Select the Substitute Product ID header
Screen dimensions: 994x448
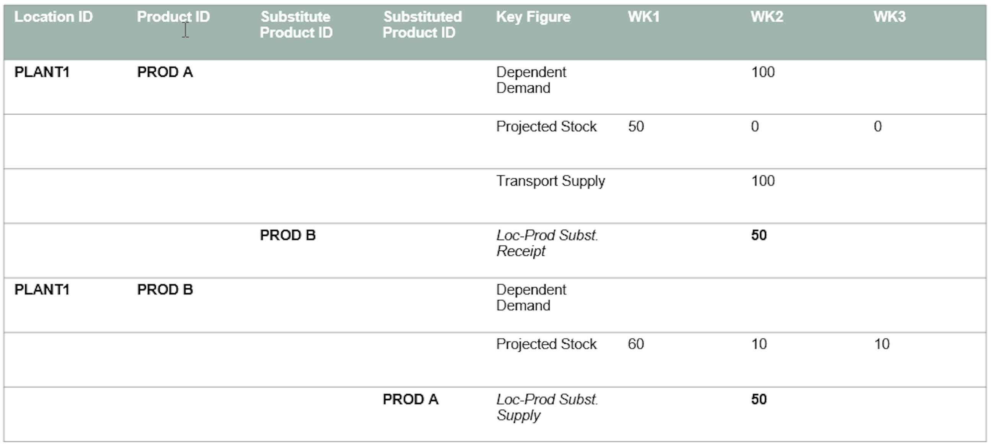click(x=296, y=25)
